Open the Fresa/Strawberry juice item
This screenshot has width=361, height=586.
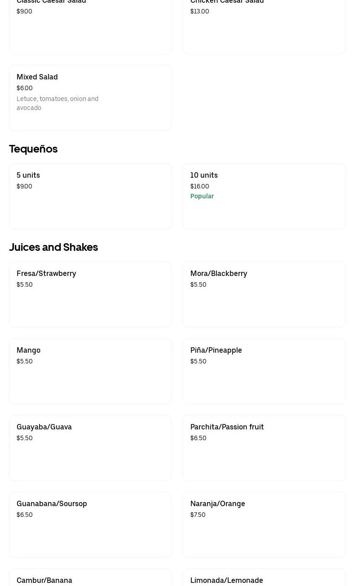tap(90, 294)
